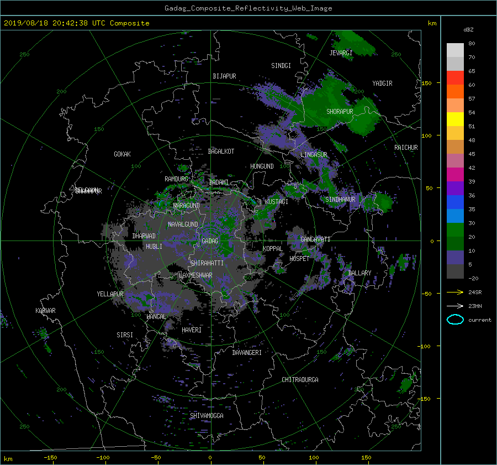497x465 pixels.
Task: Click the JEVARGI city label
Action: (x=341, y=53)
